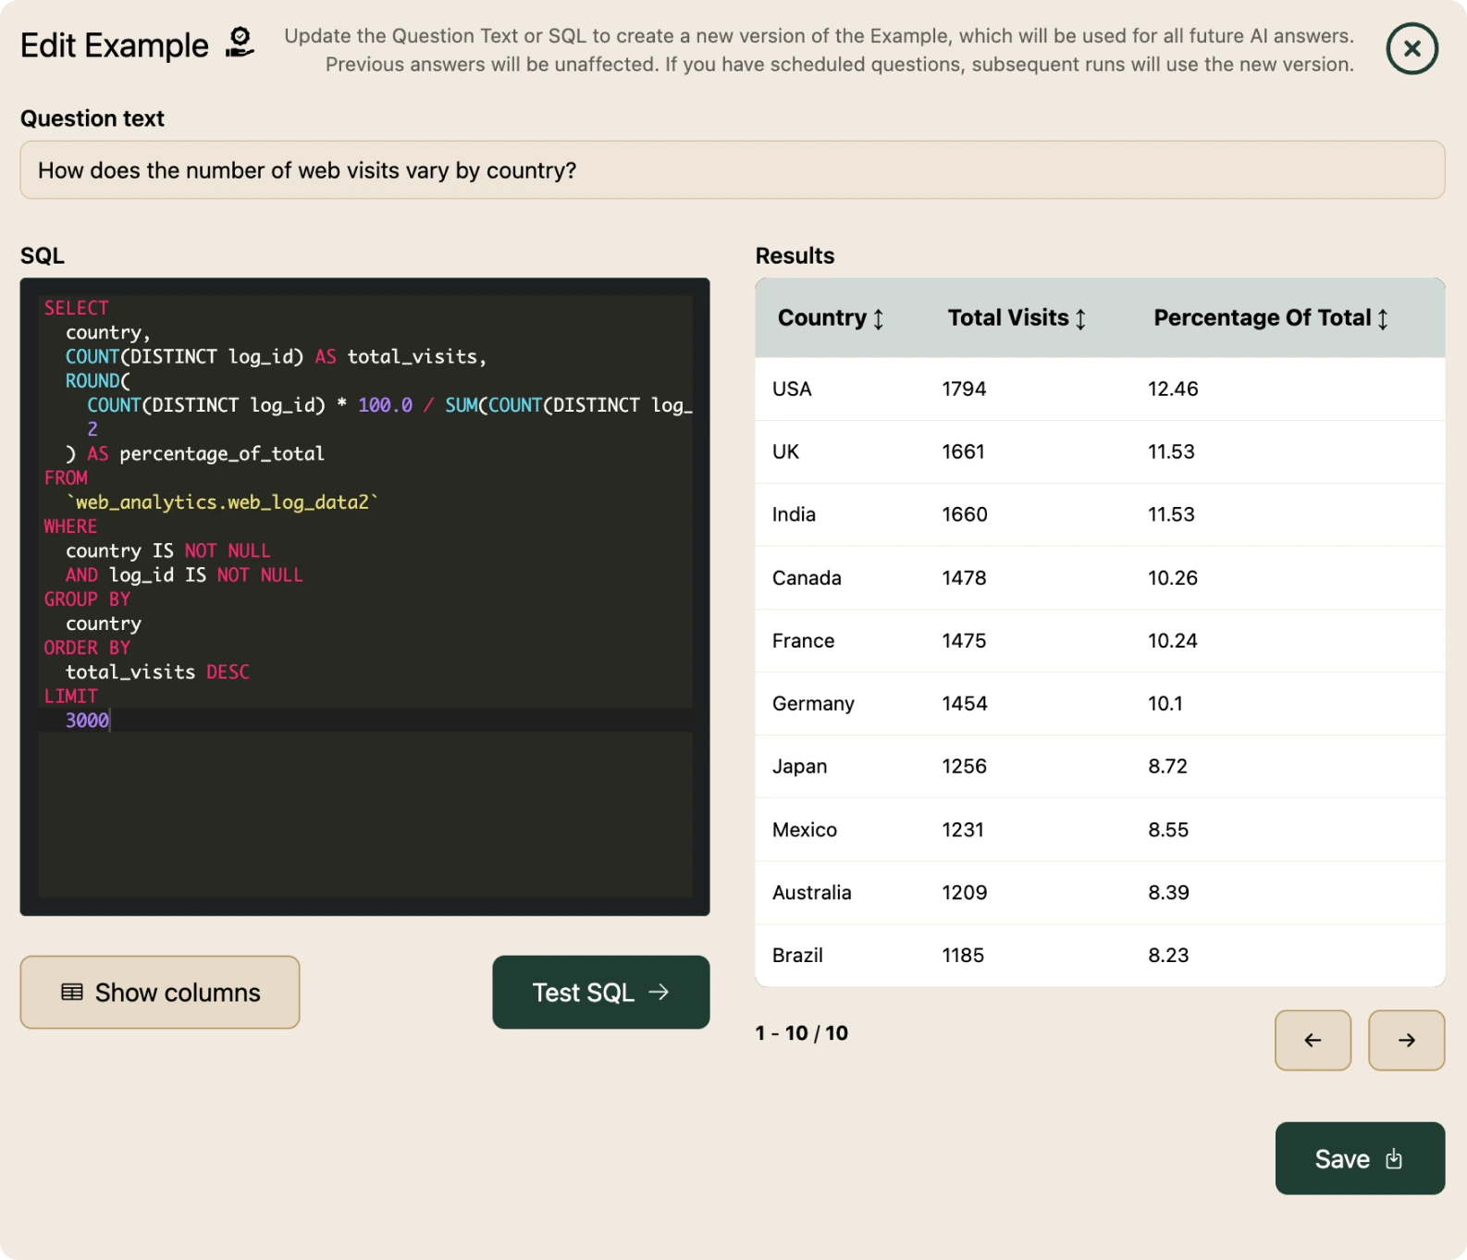
Task: Click the Edit Example header icon
Action: pyautogui.click(x=240, y=43)
